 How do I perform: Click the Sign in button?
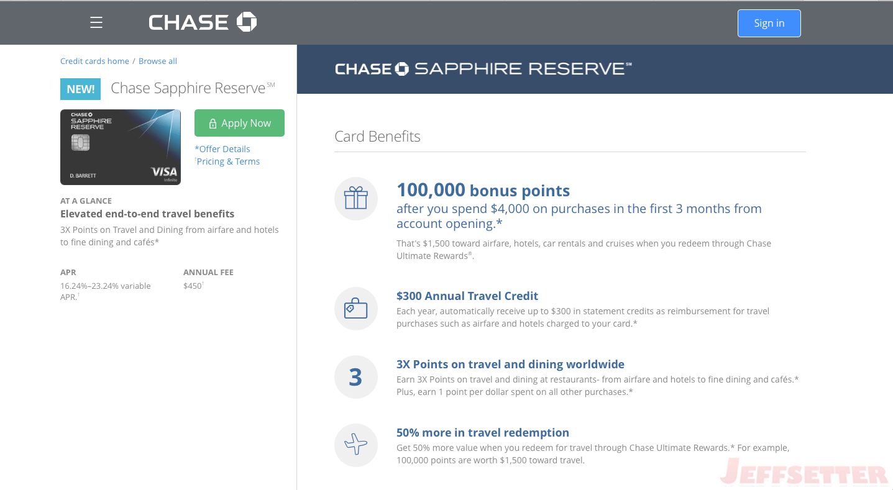coord(769,23)
